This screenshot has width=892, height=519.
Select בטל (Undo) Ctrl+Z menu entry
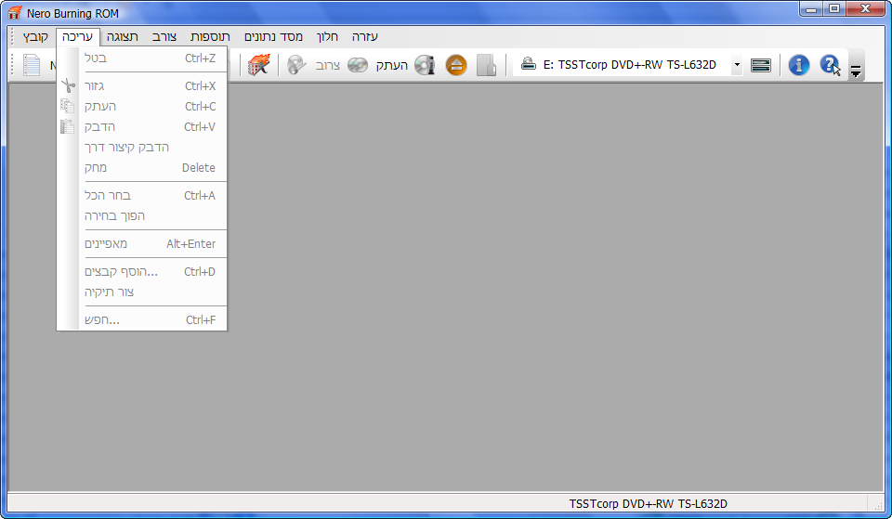click(142, 58)
